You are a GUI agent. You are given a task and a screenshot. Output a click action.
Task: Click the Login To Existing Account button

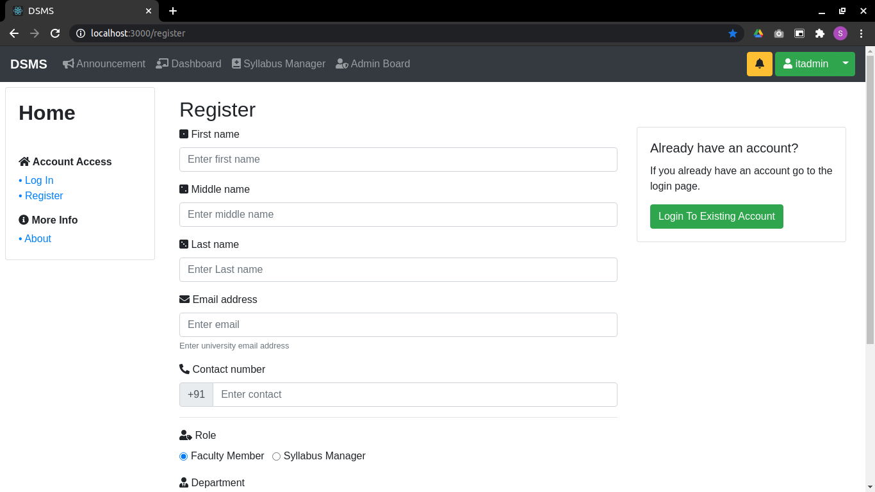pyautogui.click(x=716, y=217)
